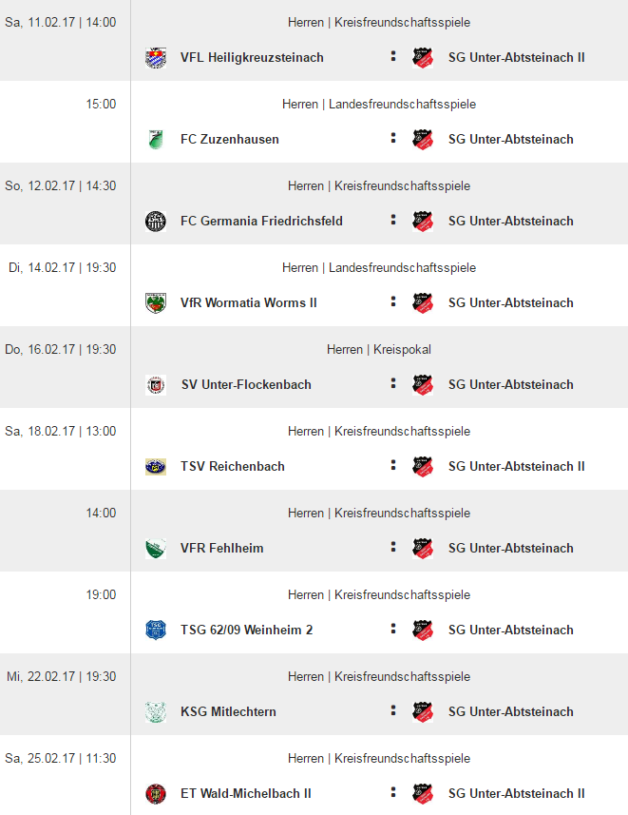Image resolution: width=628 pixels, height=815 pixels.
Task: Click the KSG Mitlechtern pale green logo
Action: [x=155, y=712]
